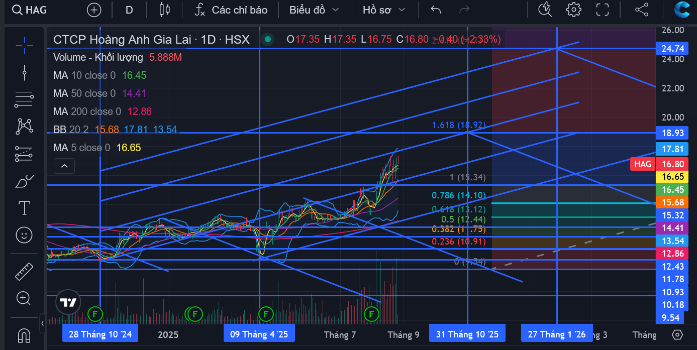
Task: Select the ruler measure tool
Action: click(x=24, y=271)
